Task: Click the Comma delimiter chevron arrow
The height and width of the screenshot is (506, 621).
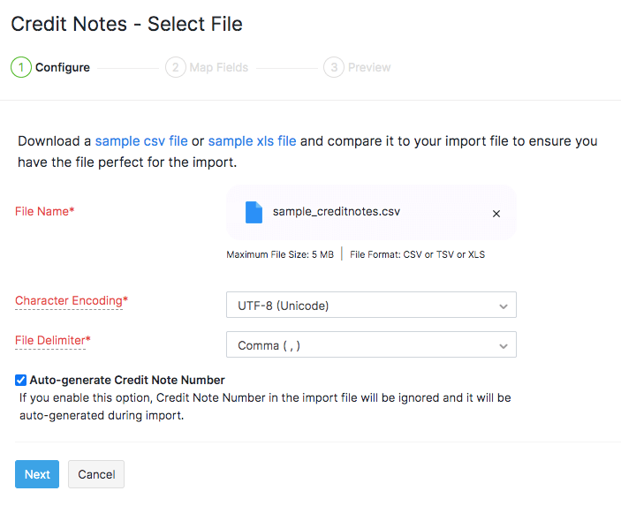Action: (x=504, y=346)
